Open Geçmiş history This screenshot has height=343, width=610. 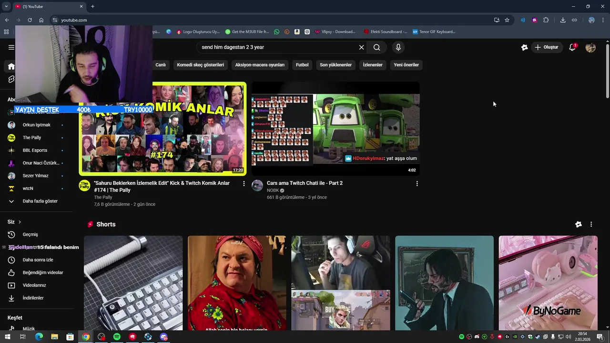pyautogui.click(x=36, y=234)
